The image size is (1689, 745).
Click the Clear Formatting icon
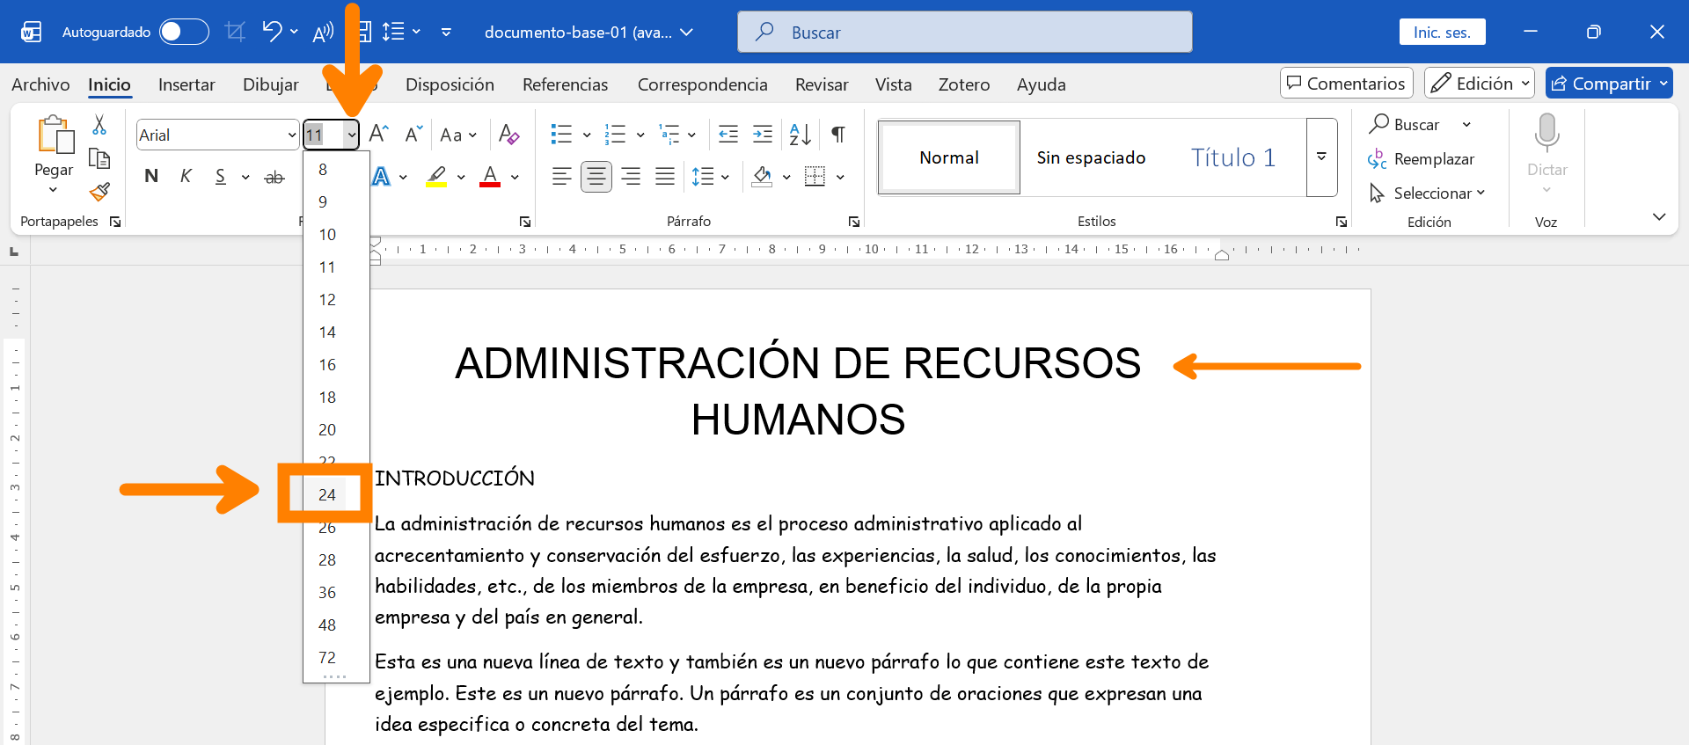508,134
